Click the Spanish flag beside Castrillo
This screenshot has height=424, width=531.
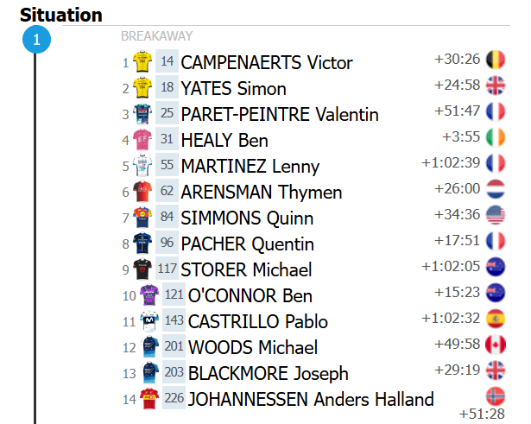tap(496, 319)
